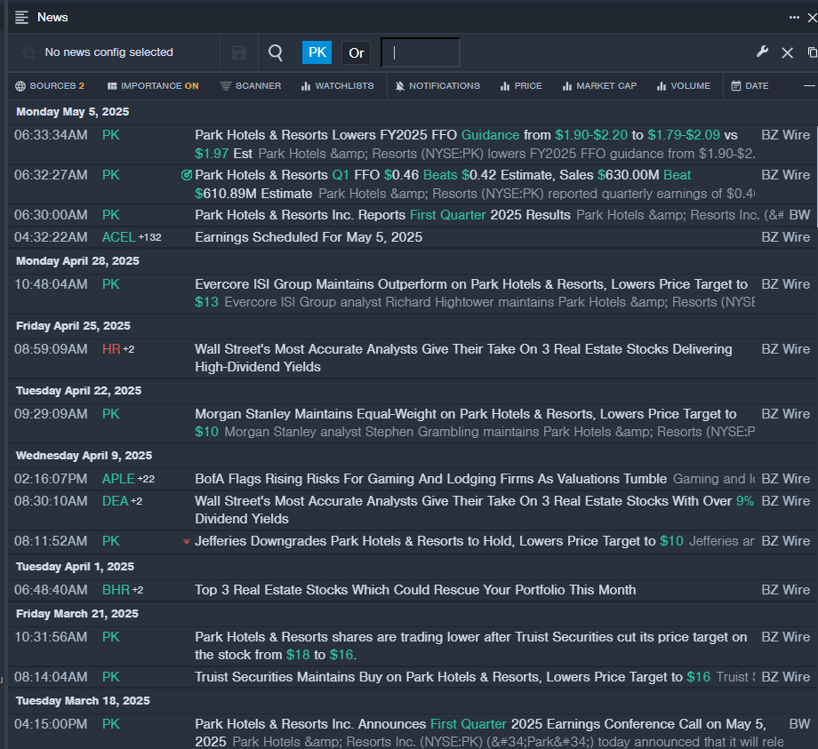
Task: Toggle the Or logic operator
Action: click(357, 53)
